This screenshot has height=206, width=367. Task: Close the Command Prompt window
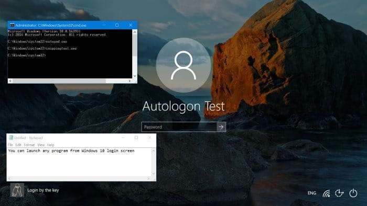pos(131,25)
